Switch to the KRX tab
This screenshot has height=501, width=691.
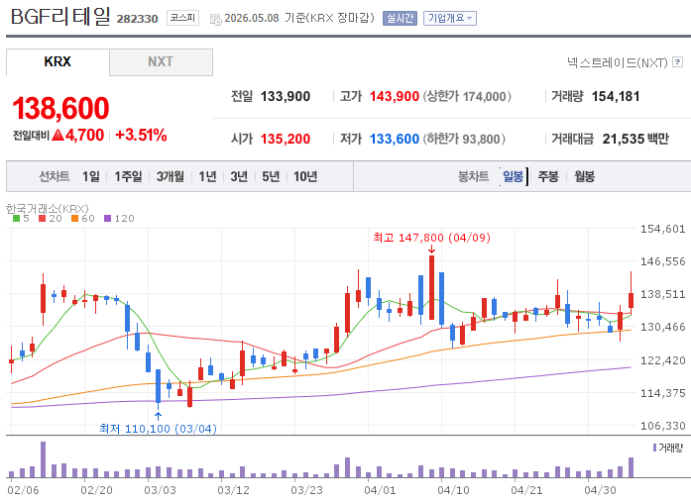58,61
